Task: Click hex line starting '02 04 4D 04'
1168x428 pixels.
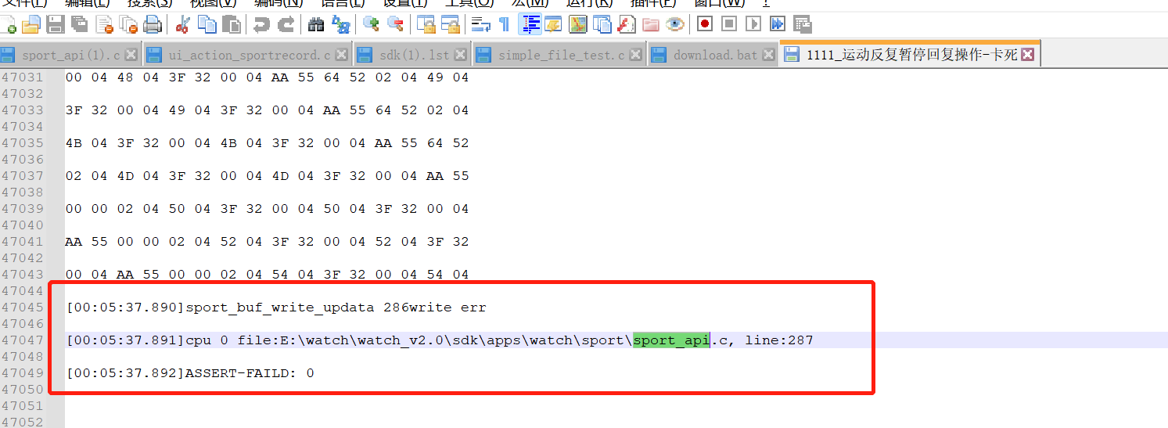Action: (268, 176)
